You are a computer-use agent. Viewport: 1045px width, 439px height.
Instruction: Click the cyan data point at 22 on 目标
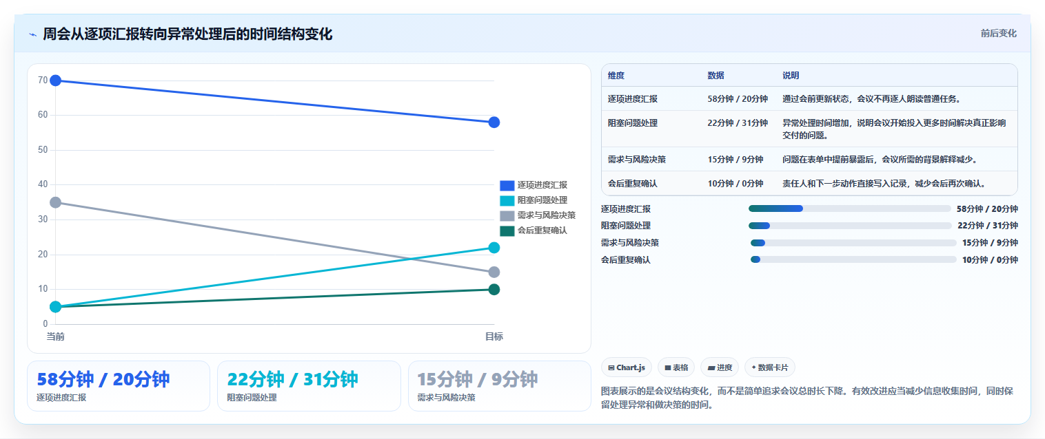click(494, 248)
